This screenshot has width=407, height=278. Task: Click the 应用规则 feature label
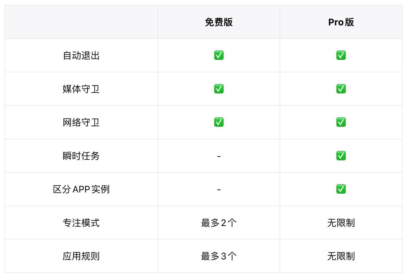pyautogui.click(x=81, y=256)
